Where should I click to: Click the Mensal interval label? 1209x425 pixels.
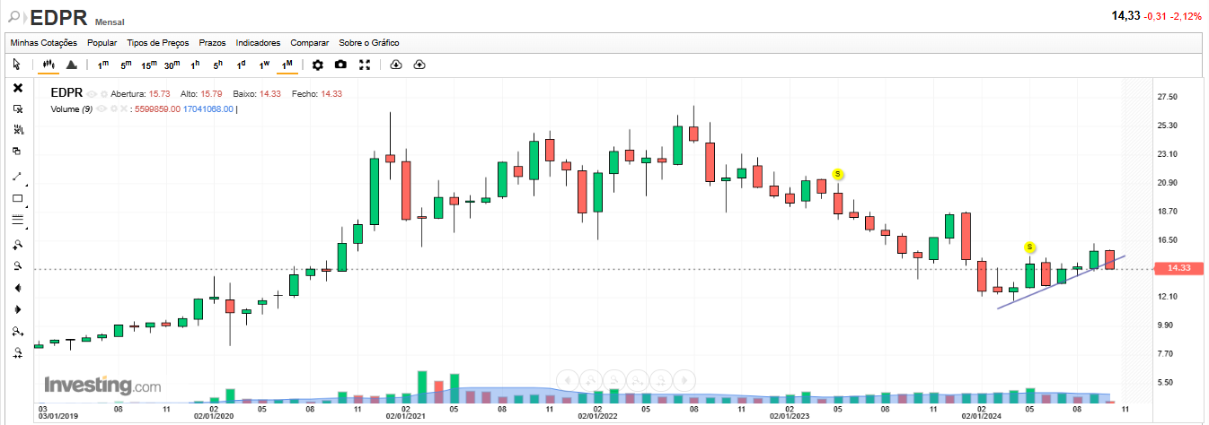coord(110,21)
